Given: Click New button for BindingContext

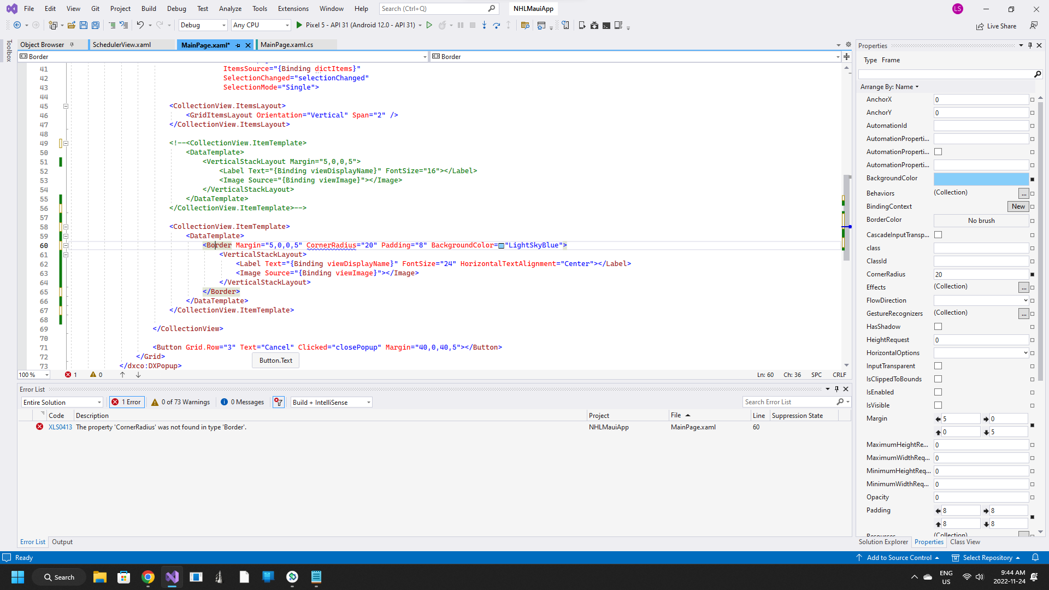Looking at the screenshot, I should coord(1018,206).
